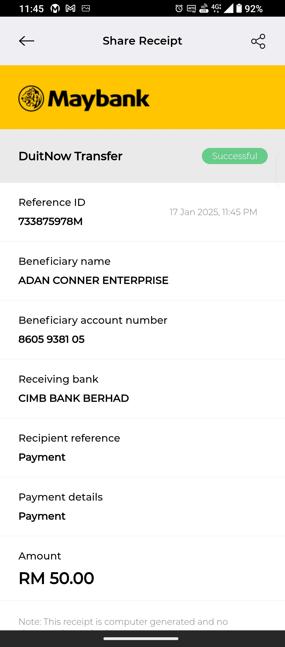Tap the battery icon in status bar
The width and height of the screenshot is (285, 647).
[239, 8]
